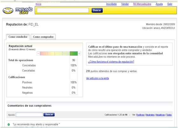Select the dark green reputation level segment
The image size is (178, 128).
coord(74,53)
